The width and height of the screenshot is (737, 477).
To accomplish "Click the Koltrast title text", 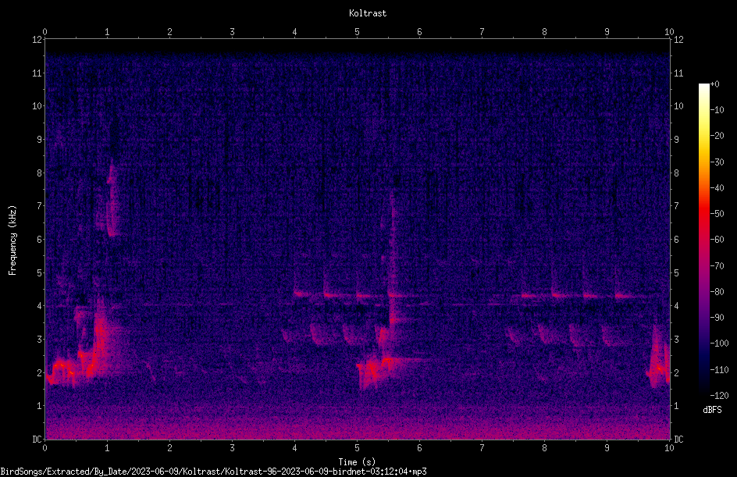I will point(368,13).
